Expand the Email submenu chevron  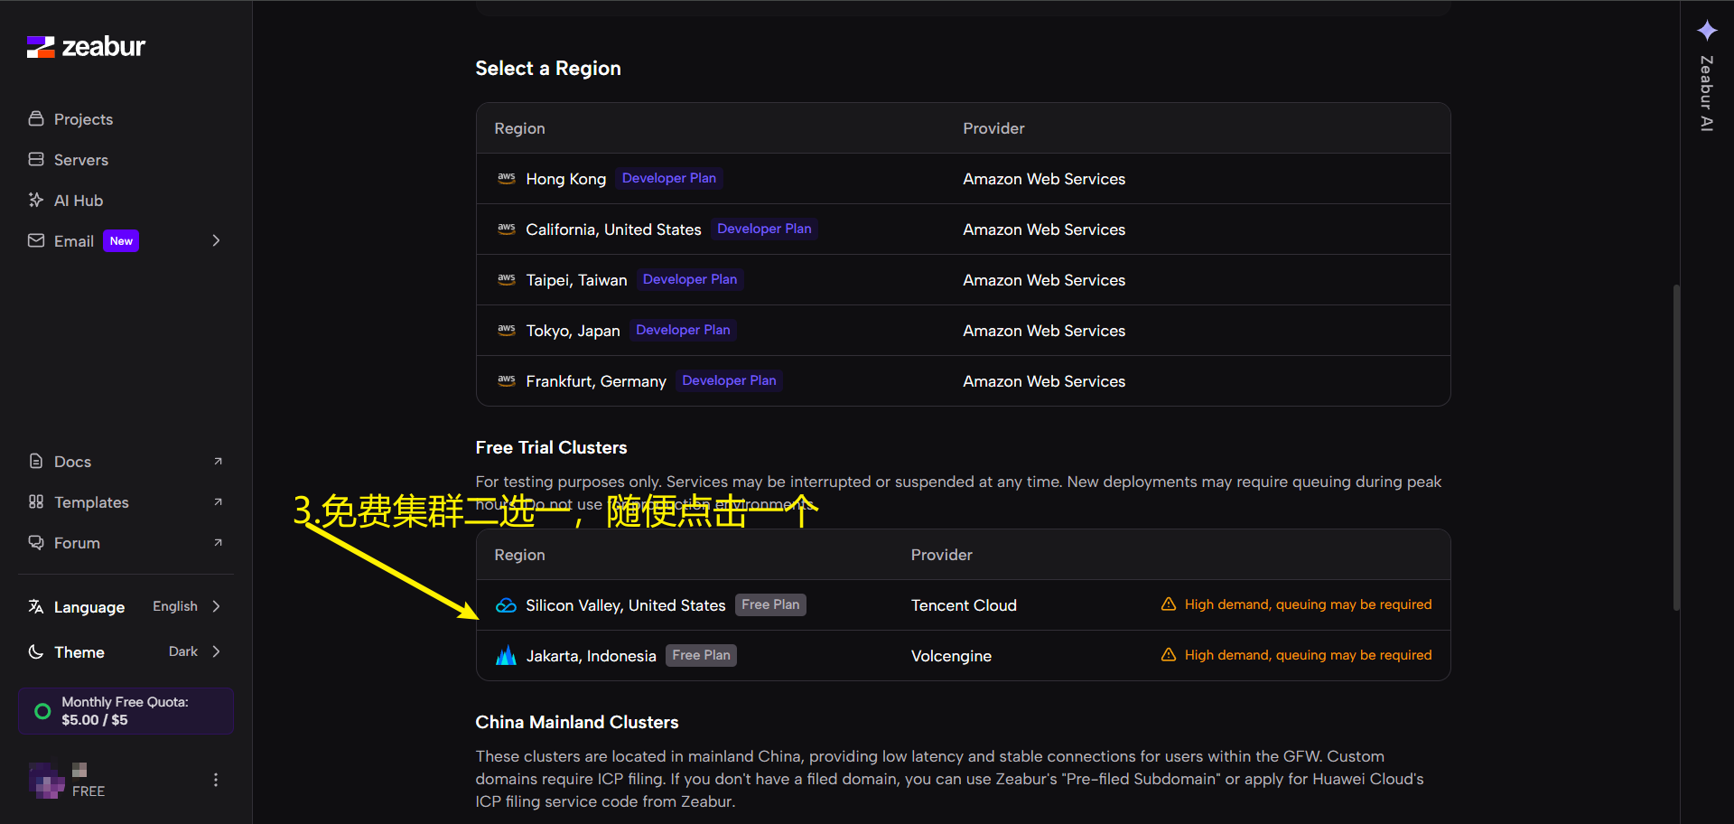coord(216,240)
